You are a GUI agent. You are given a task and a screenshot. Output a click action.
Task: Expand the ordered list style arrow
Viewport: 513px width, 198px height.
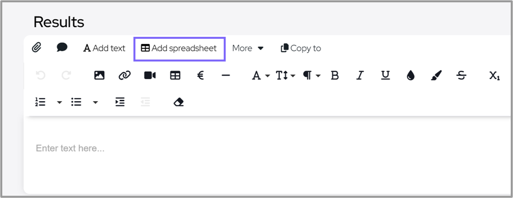point(59,102)
